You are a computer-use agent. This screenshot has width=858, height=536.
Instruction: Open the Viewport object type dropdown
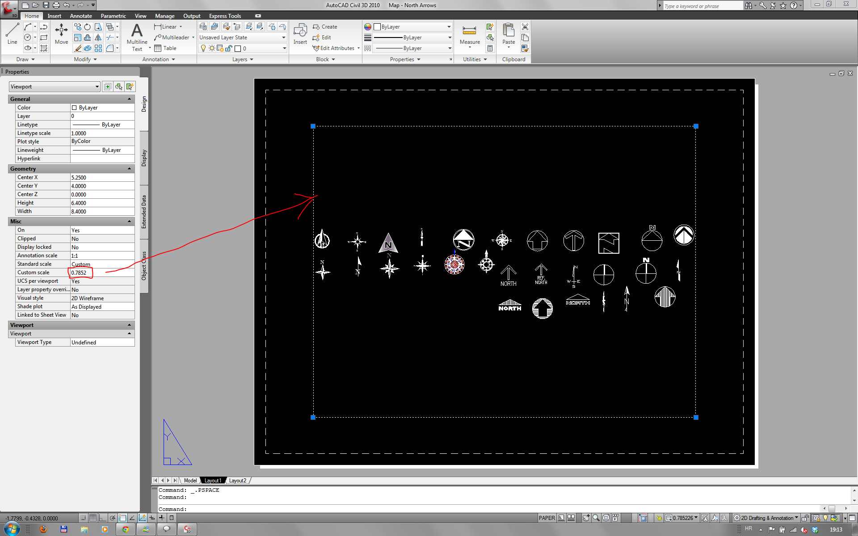coord(97,87)
